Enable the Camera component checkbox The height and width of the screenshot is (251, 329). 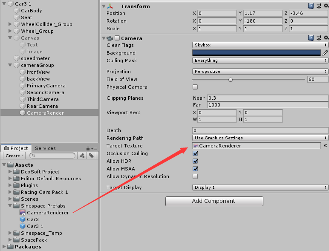(x=117, y=38)
